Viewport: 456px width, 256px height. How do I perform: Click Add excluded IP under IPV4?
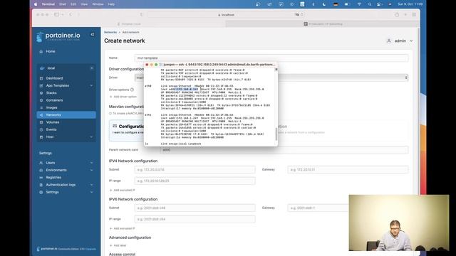pos(122,190)
